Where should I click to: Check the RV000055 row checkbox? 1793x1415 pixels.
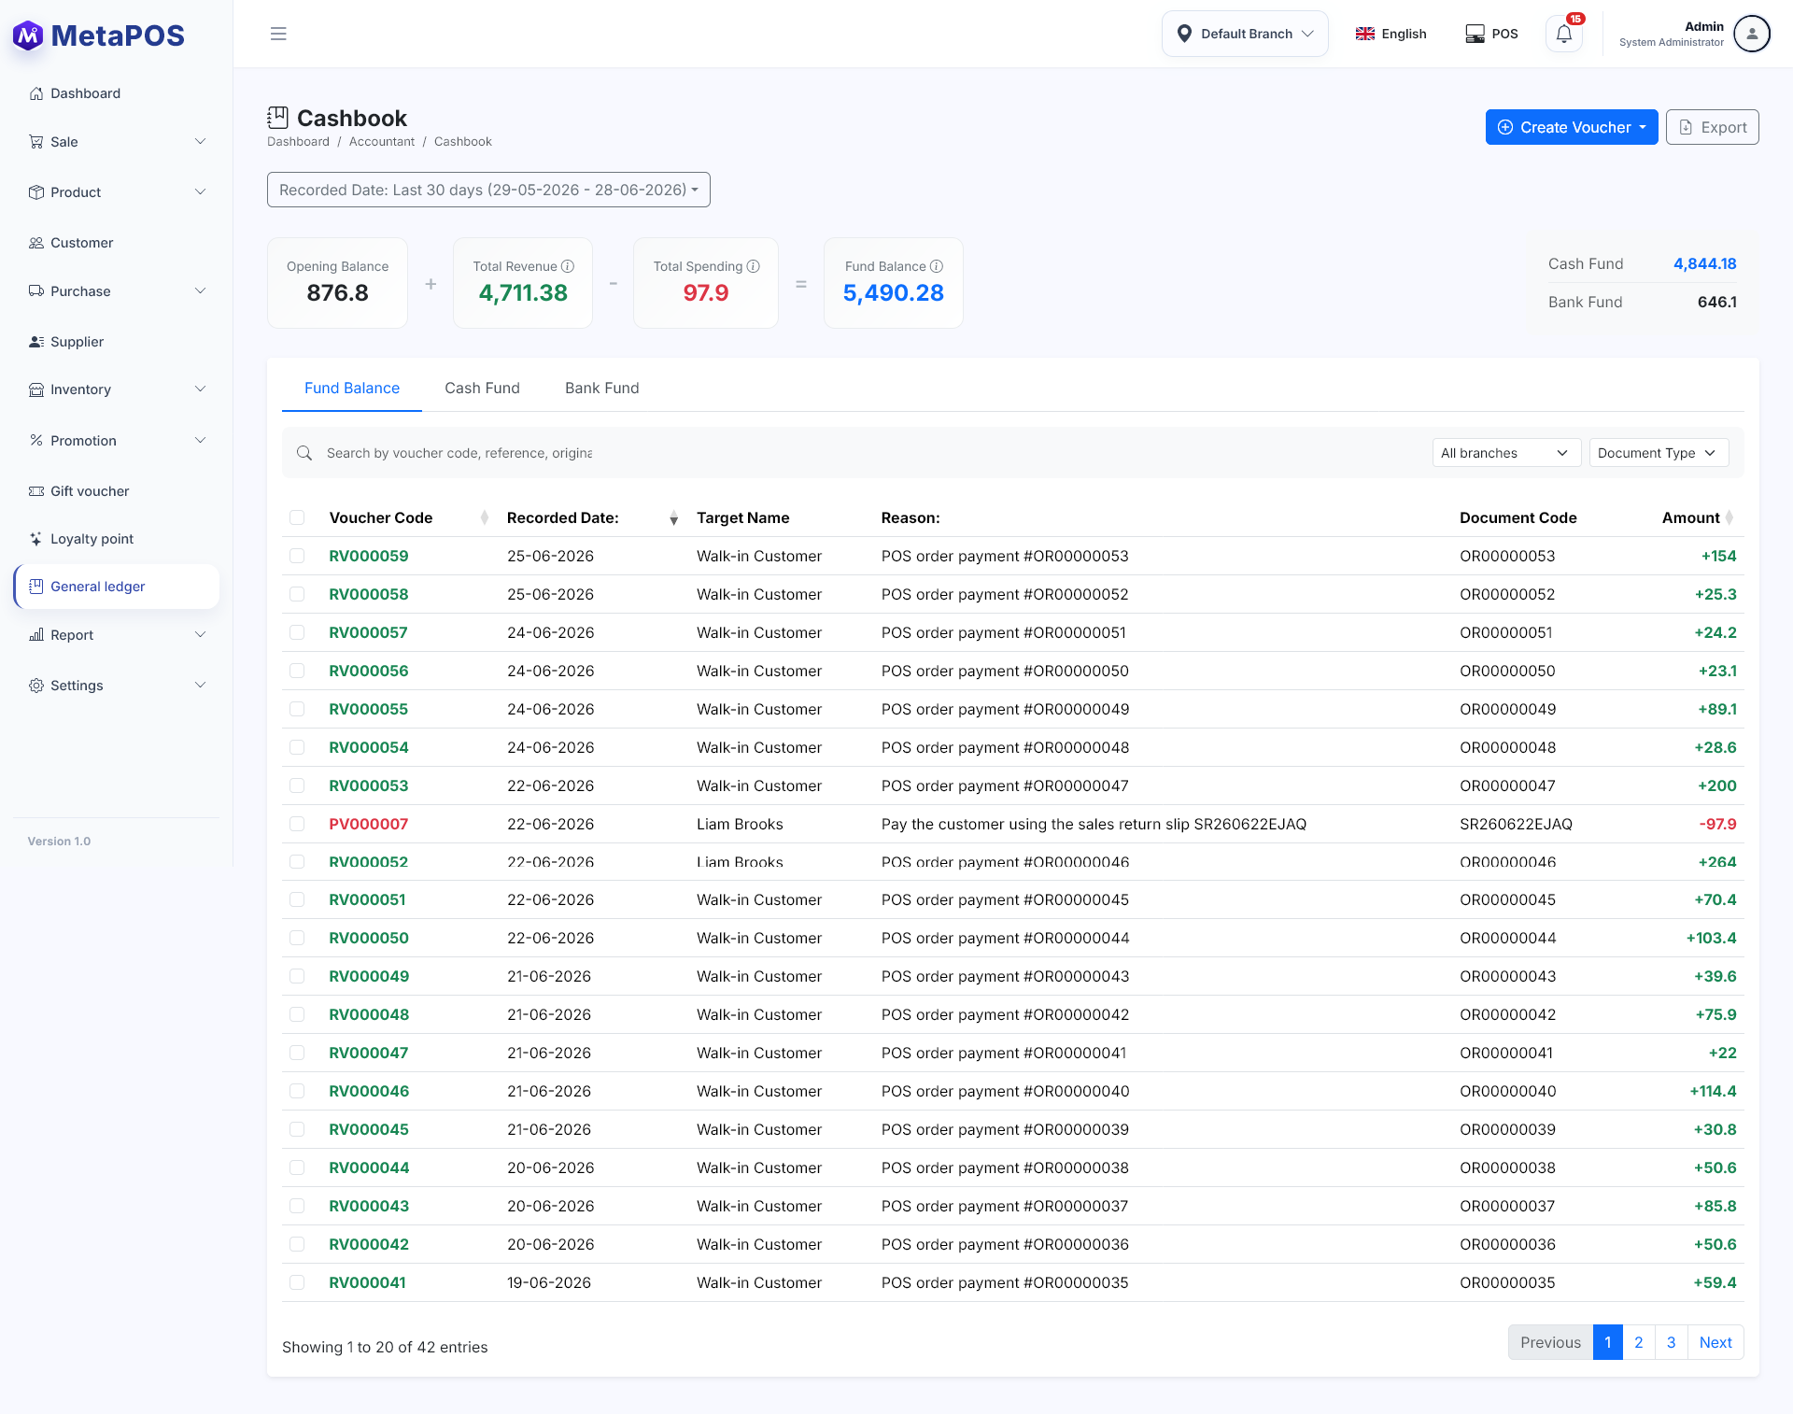pyautogui.click(x=297, y=709)
